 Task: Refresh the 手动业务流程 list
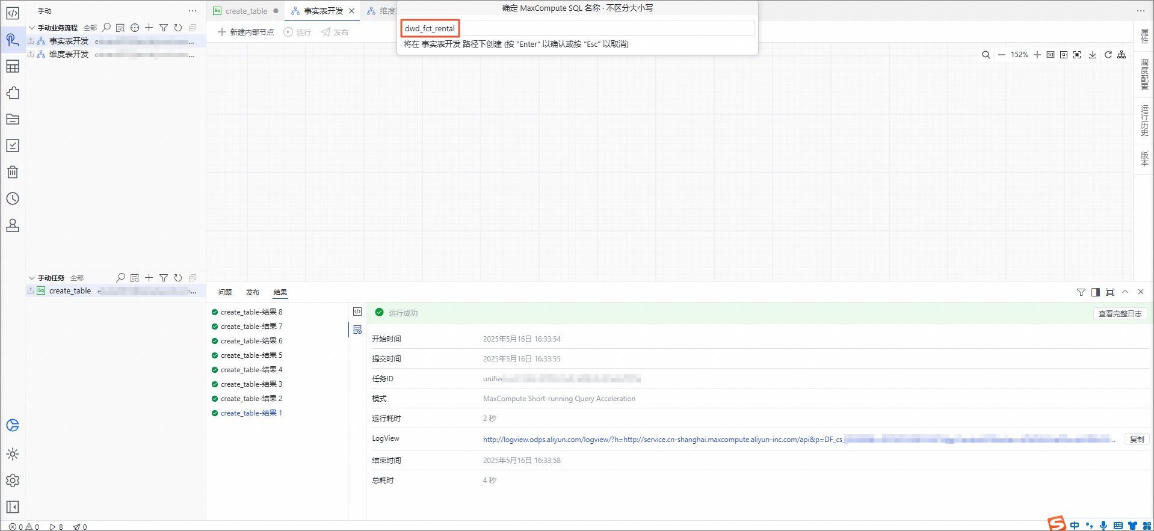point(178,28)
